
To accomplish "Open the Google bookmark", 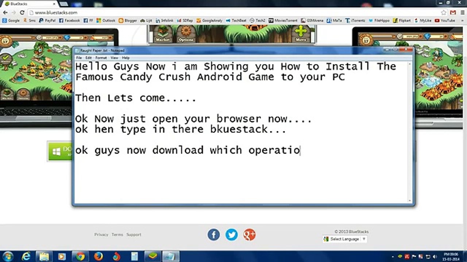I will pyautogui.click(x=11, y=21).
